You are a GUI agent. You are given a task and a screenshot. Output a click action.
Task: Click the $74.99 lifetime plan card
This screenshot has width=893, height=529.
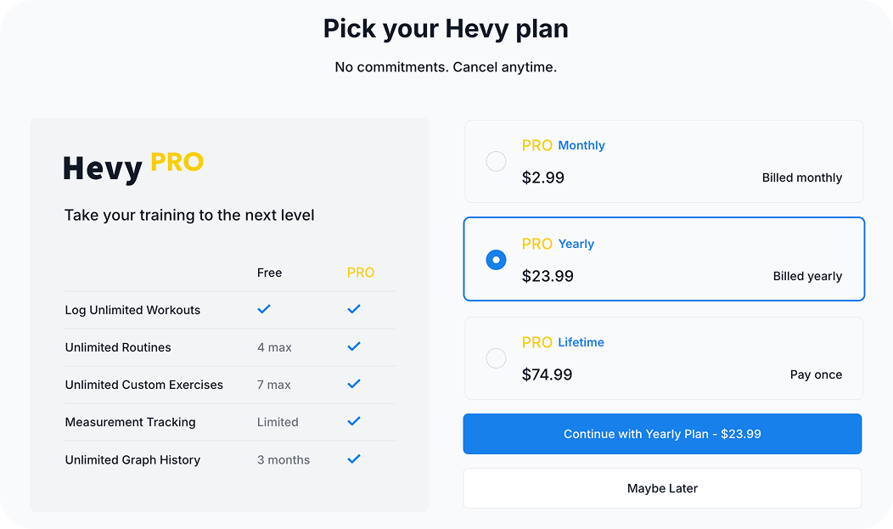[x=663, y=358]
